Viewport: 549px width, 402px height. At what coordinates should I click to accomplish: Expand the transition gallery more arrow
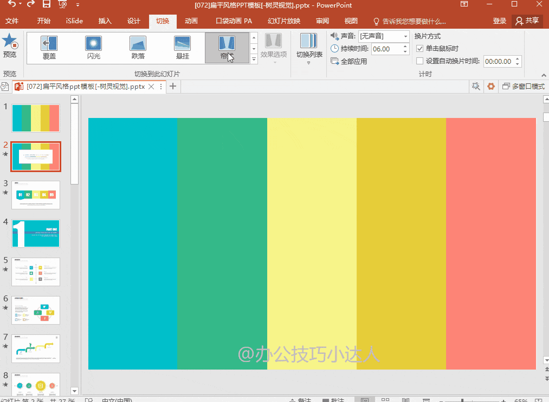254,58
